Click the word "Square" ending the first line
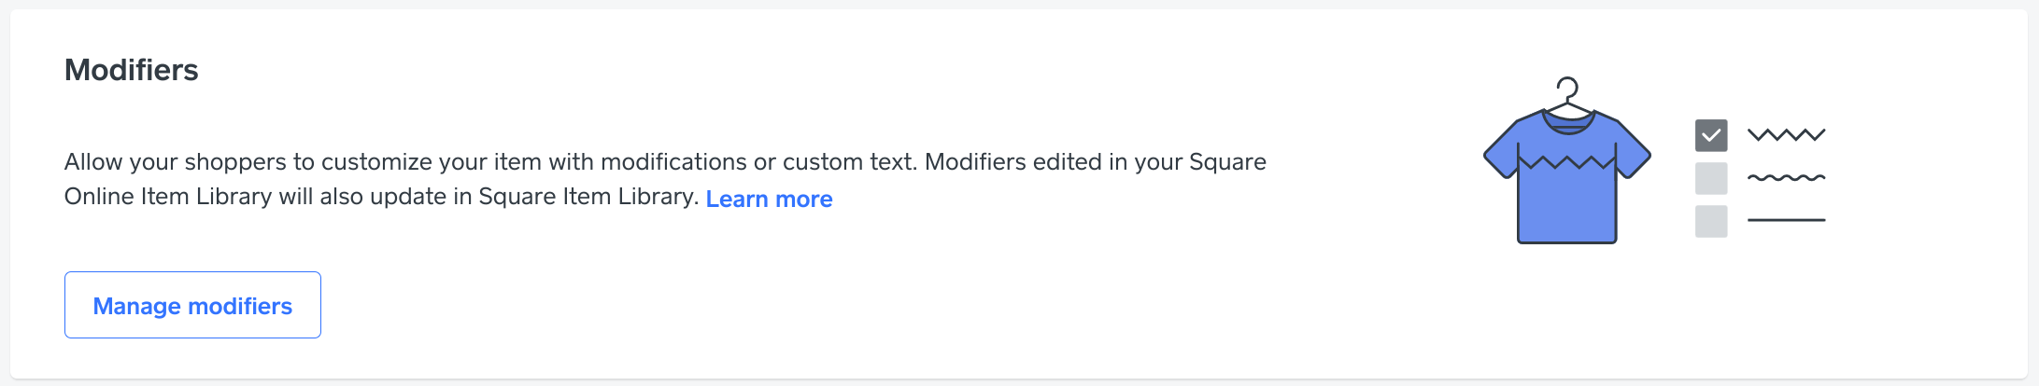The width and height of the screenshot is (2039, 386). pos(1227,162)
